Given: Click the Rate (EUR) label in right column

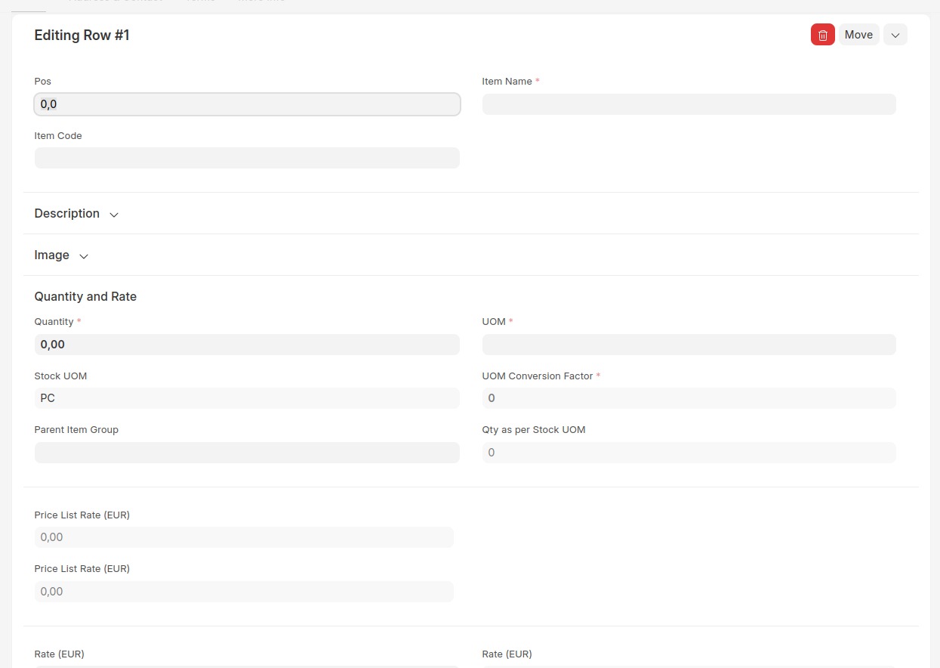Looking at the screenshot, I should 507,654.
